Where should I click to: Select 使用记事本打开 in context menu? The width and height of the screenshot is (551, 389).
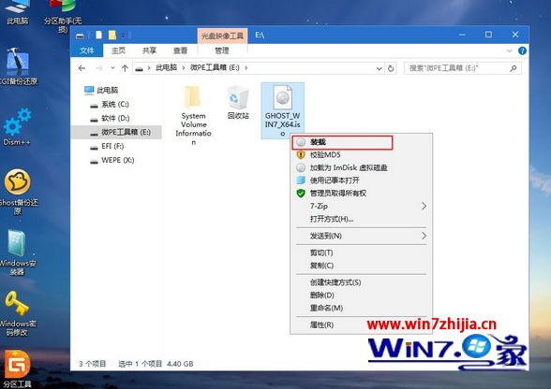[361, 180]
